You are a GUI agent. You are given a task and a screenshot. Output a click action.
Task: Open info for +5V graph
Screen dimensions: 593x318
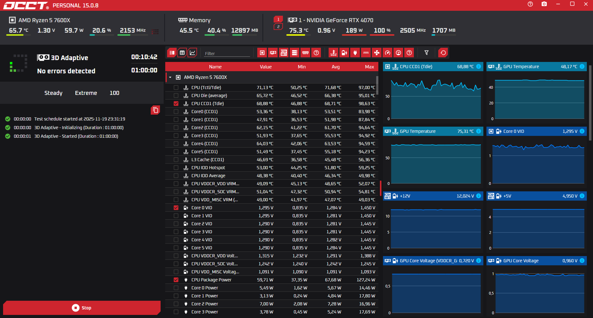tap(582, 196)
